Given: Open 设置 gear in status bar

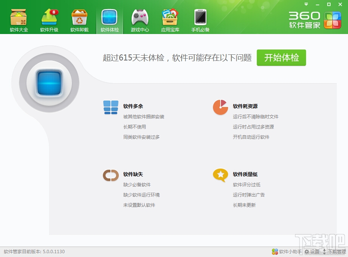Looking at the screenshot, I should [312, 251].
